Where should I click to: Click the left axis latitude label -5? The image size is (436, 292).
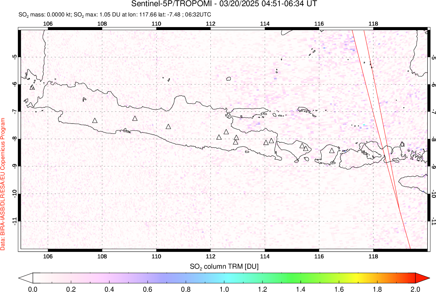tap(15, 57)
